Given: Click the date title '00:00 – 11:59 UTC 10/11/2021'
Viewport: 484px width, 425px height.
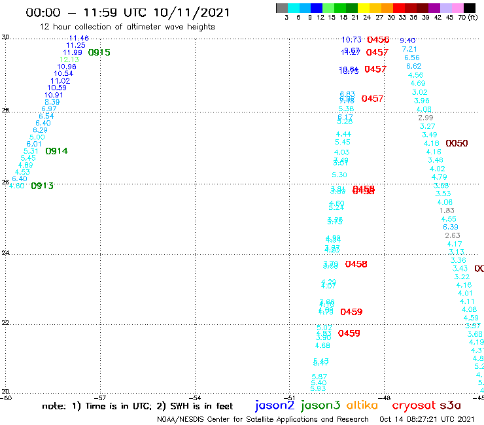Looking at the screenshot, I should [x=128, y=12].
